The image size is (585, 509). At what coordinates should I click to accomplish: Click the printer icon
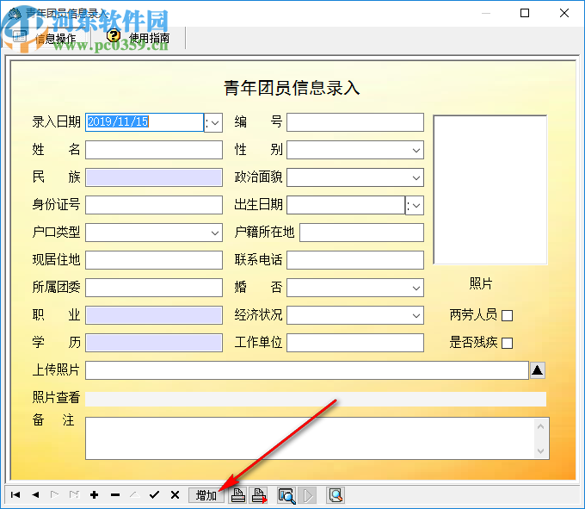(x=238, y=495)
